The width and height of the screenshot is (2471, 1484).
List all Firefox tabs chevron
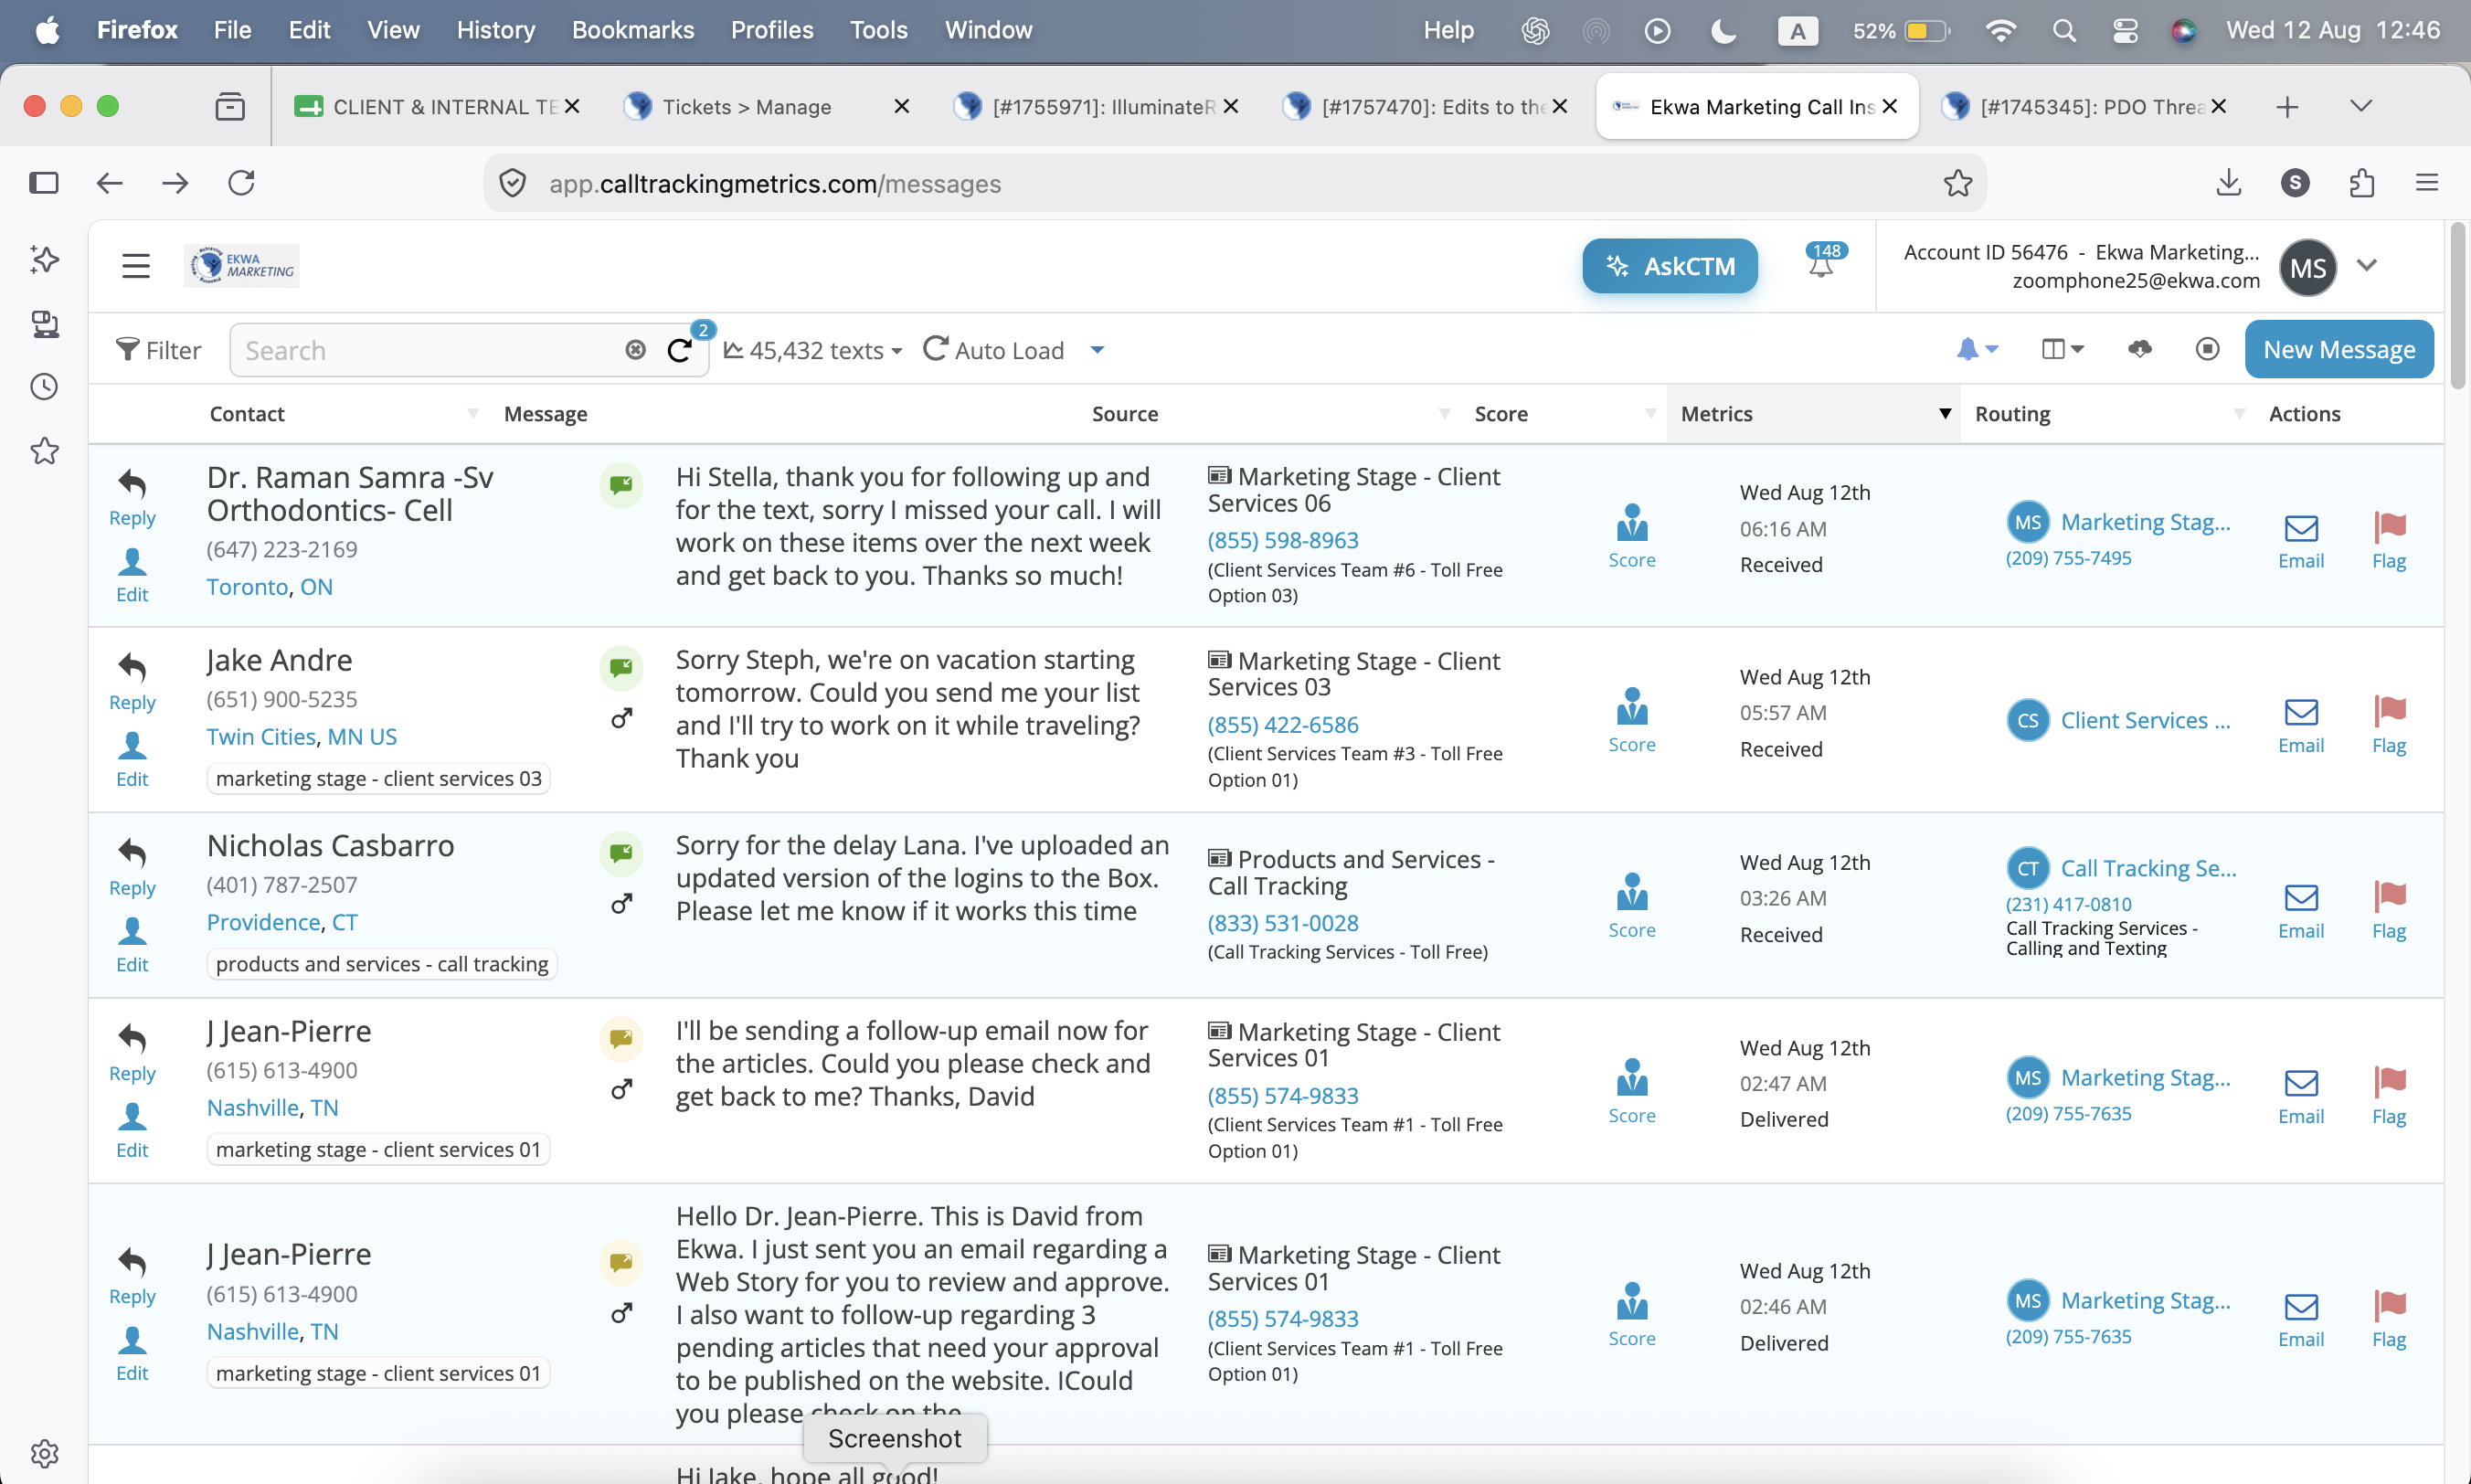point(2361,106)
